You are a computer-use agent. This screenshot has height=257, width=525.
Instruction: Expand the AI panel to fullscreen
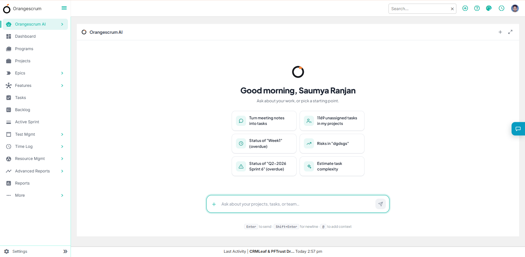(510, 32)
